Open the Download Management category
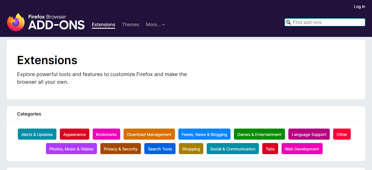 pyautogui.click(x=149, y=134)
